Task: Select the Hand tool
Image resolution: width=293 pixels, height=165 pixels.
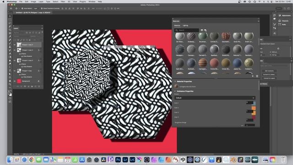Action: point(10,81)
